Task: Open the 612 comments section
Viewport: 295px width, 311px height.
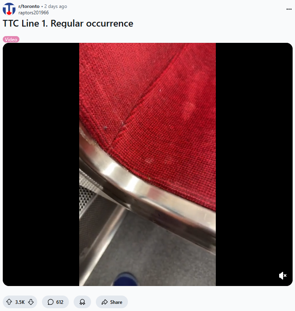Action: click(x=55, y=302)
